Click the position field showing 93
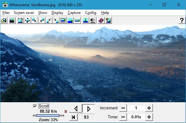The width and height of the screenshot is (186, 123). pyautogui.click(x=86, y=117)
